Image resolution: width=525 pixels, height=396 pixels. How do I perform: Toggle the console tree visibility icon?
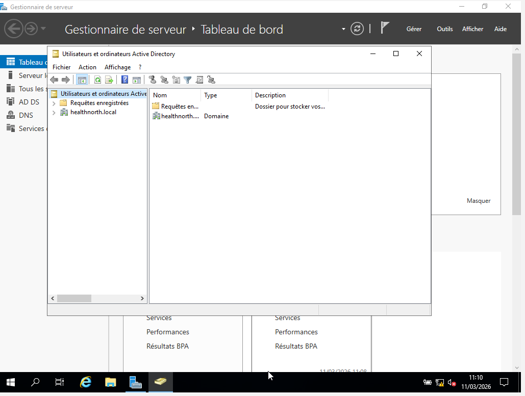[x=82, y=80]
